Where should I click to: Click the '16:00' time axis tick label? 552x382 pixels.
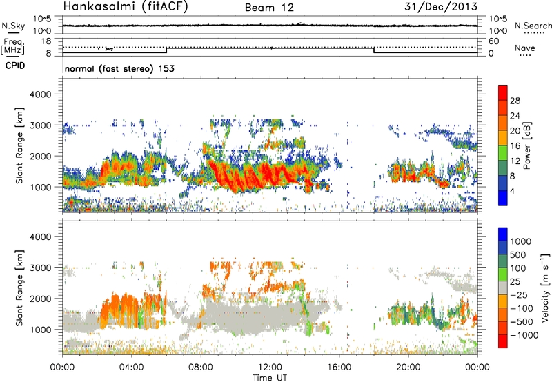339,368
